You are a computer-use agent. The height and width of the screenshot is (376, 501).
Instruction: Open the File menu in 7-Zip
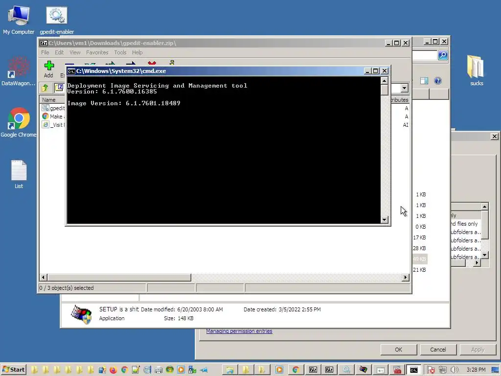click(45, 52)
